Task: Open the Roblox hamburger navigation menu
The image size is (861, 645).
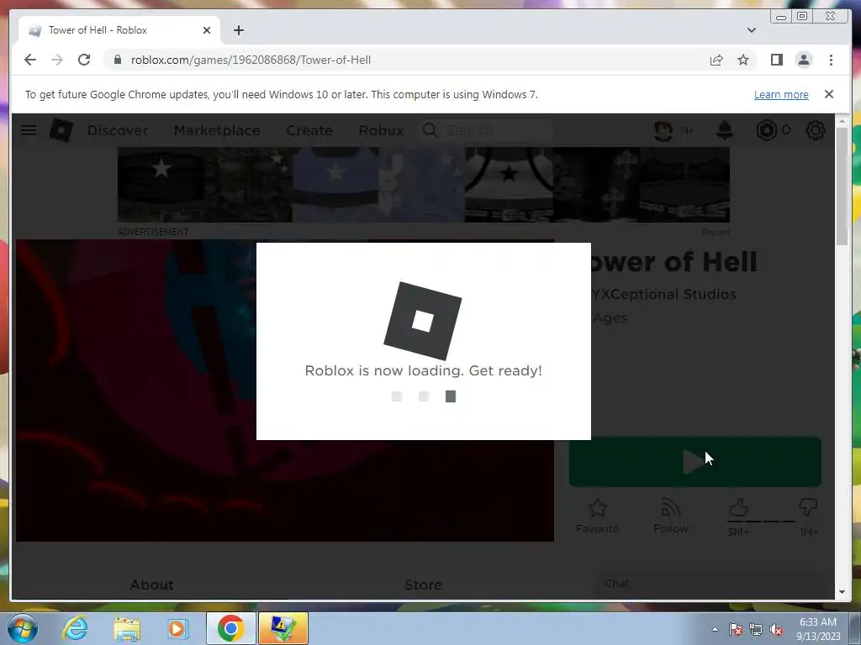Action: [x=29, y=130]
